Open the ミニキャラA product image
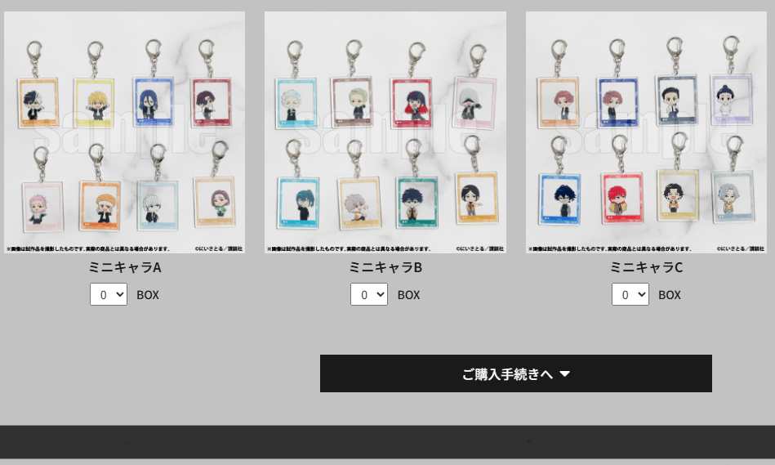Screen dimensions: 775x465 coord(125,132)
